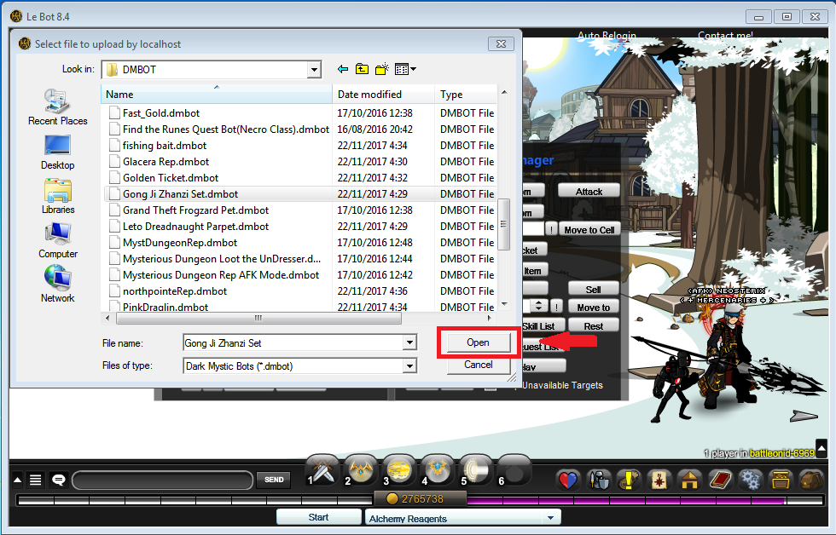Click the Move to Cell button
The height and width of the screenshot is (535, 836).
click(x=589, y=230)
